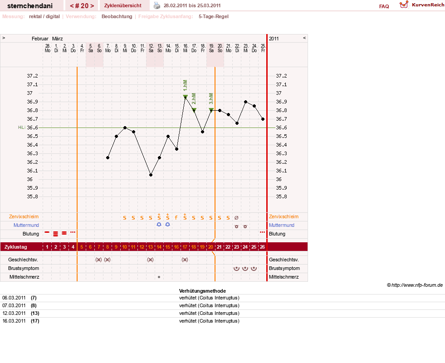
Task: Click Muttermund symbol on cycle day 24
Action: 245,226
